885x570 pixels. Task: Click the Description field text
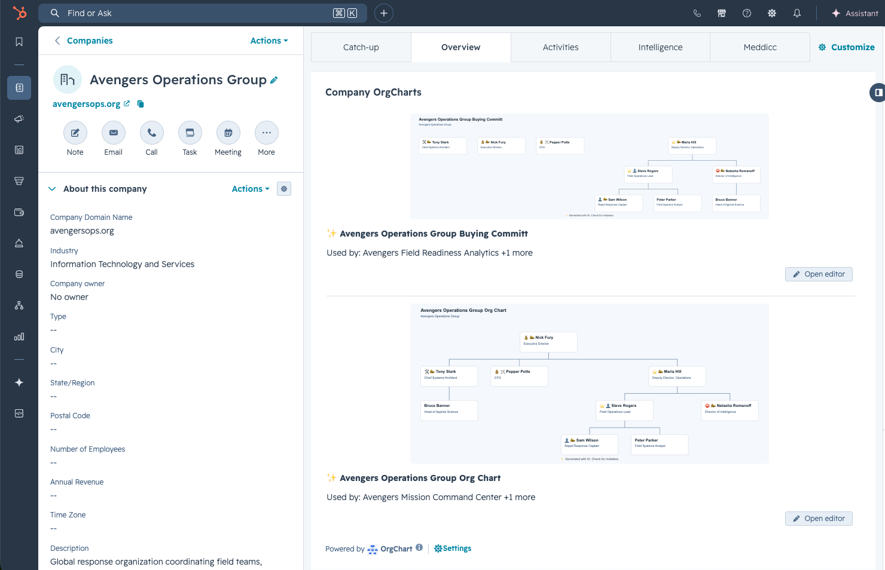pos(156,562)
